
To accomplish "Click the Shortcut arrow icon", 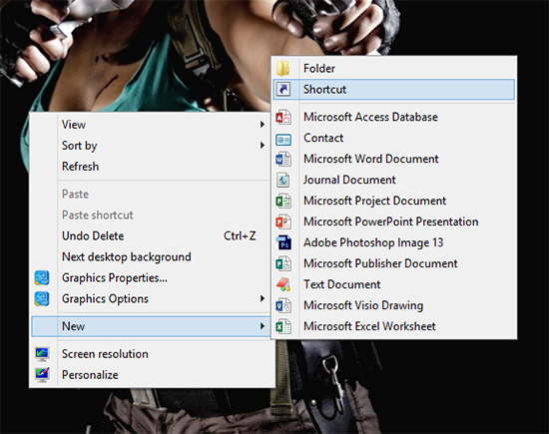I will tap(283, 89).
